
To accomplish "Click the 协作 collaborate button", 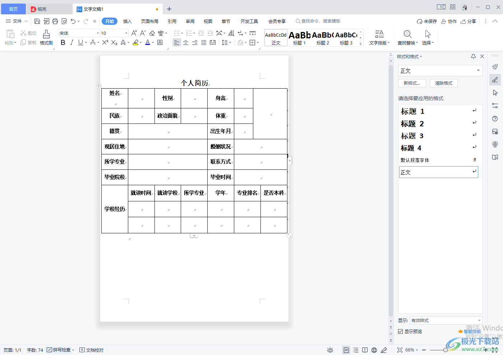I will click(x=449, y=21).
